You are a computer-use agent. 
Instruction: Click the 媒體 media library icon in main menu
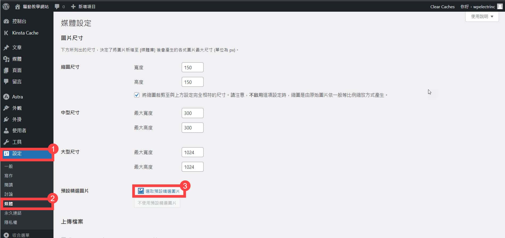point(6,59)
